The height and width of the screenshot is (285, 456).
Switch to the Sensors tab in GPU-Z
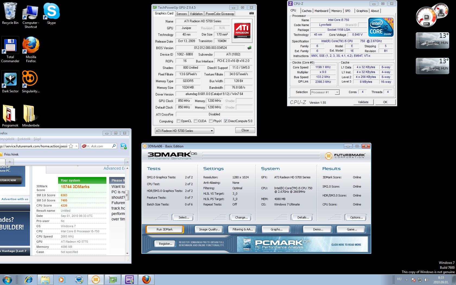click(x=182, y=14)
